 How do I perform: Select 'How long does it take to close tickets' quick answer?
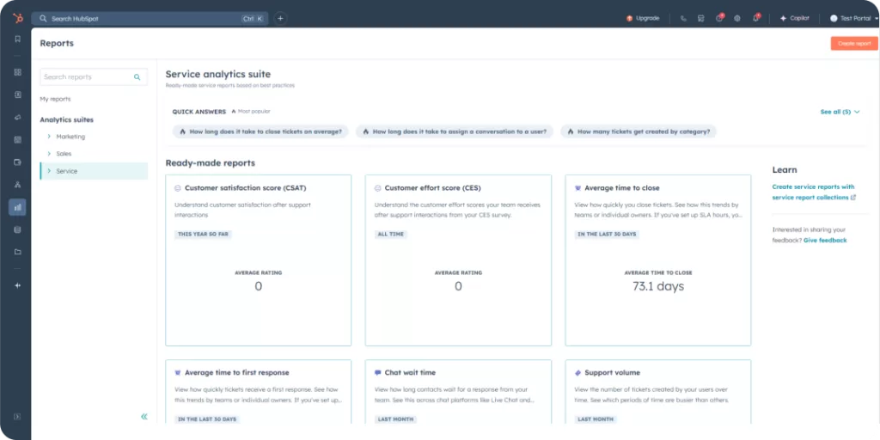pyautogui.click(x=260, y=131)
